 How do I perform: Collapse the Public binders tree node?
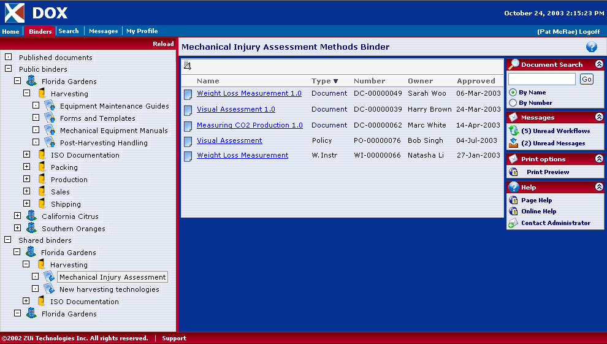8,69
